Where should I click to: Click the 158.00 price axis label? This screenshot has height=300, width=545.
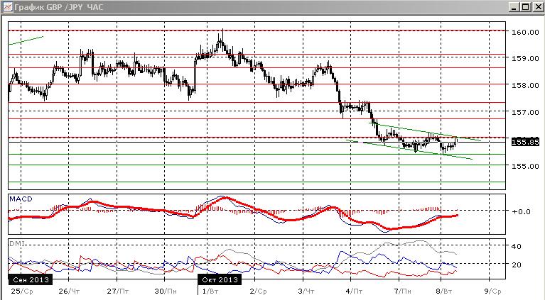tap(525, 85)
